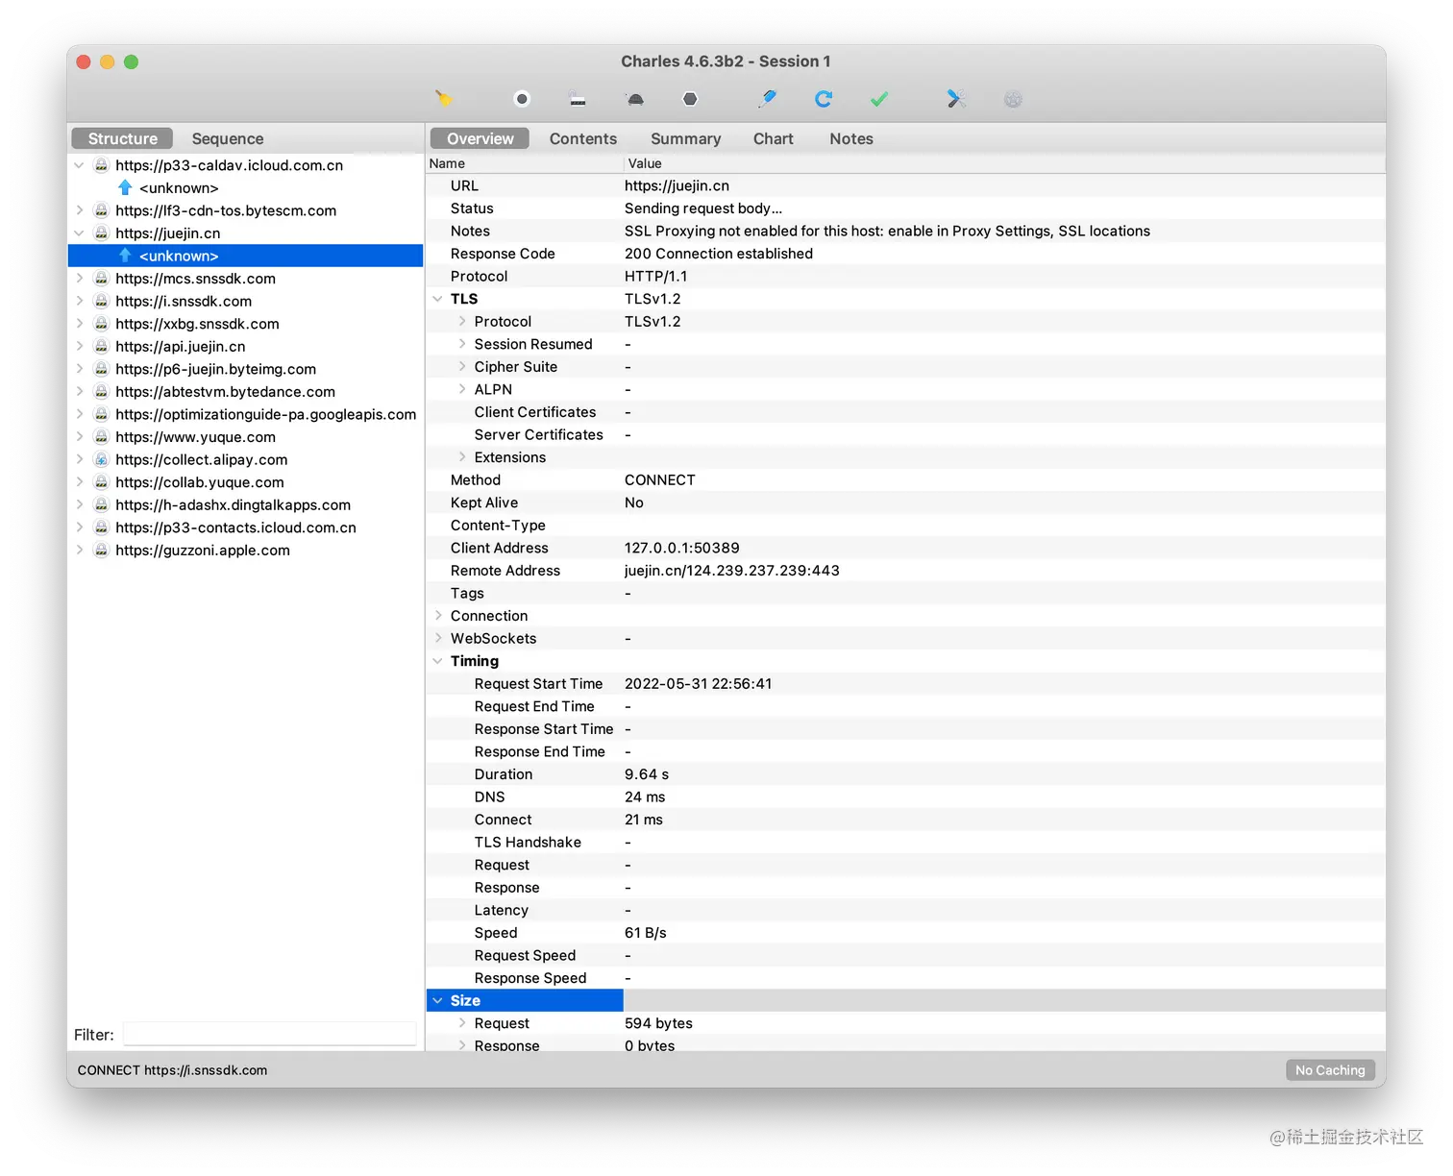
Task: Select https://www.yuque.com host
Action: pos(195,437)
